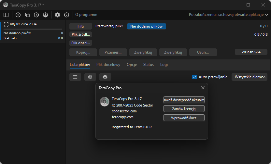Add a new file list icon
The width and height of the screenshot is (271, 164).
coord(18,15)
